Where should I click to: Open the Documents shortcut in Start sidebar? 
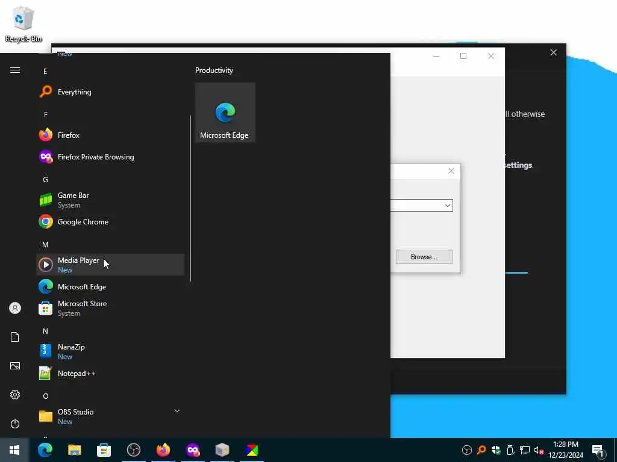tap(15, 337)
